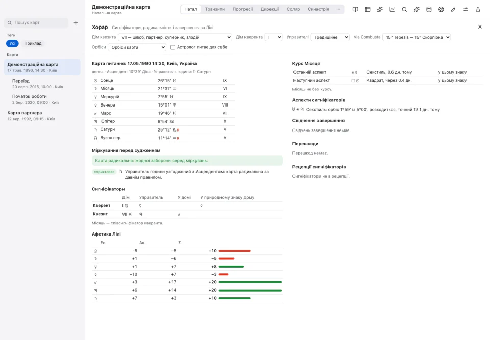Click the table layout icon in toolbar
This screenshot has height=340, width=490.
367,9
